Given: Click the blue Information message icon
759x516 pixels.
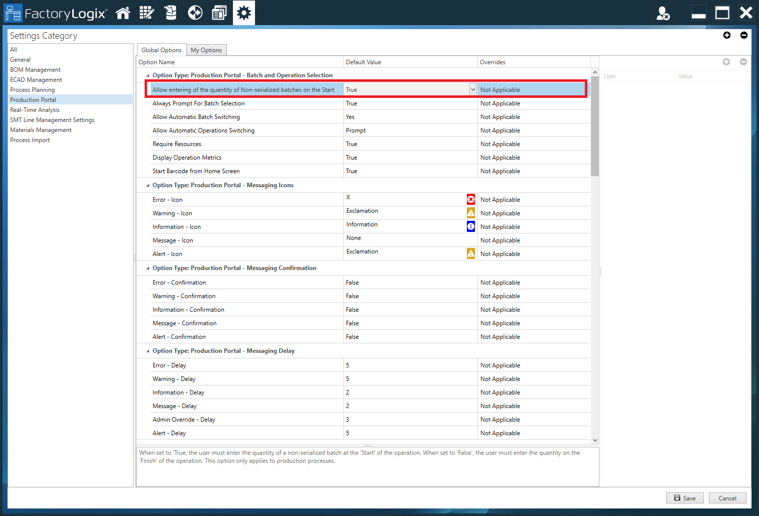Looking at the screenshot, I should 470,226.
